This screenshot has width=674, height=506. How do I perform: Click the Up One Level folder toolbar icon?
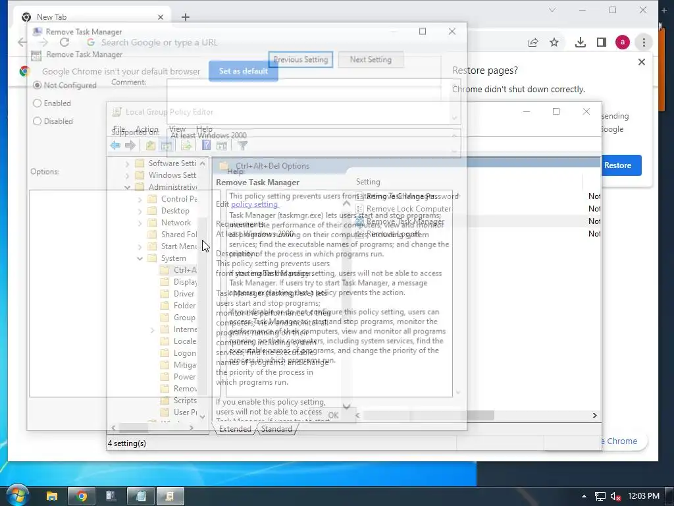(x=151, y=146)
